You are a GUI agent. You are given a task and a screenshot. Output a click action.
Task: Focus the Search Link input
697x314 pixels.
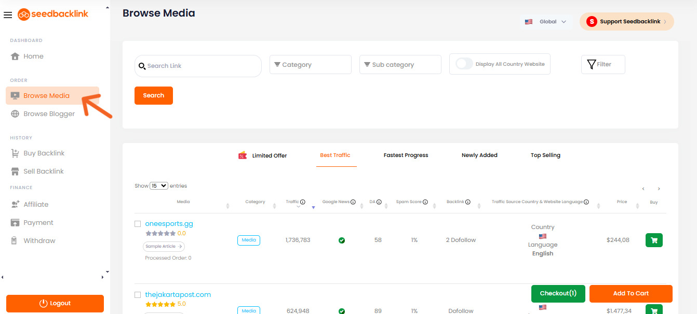(198, 66)
